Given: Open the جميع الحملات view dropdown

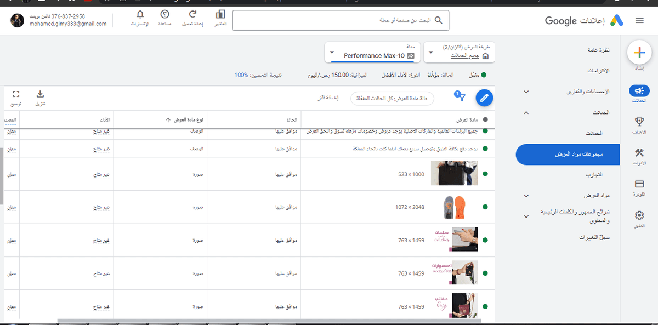Looking at the screenshot, I should click(x=460, y=53).
